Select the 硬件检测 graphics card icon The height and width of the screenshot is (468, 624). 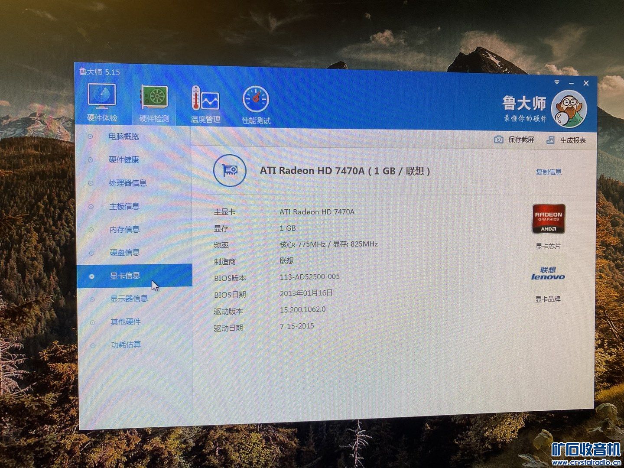(x=154, y=97)
